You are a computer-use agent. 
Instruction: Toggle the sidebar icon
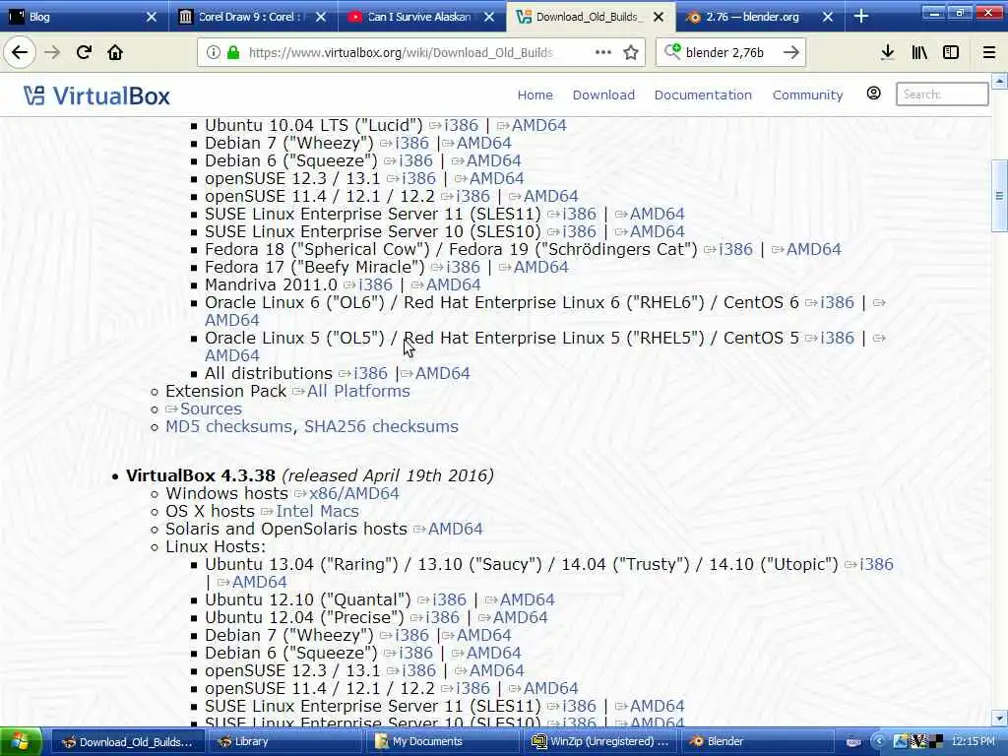[951, 53]
